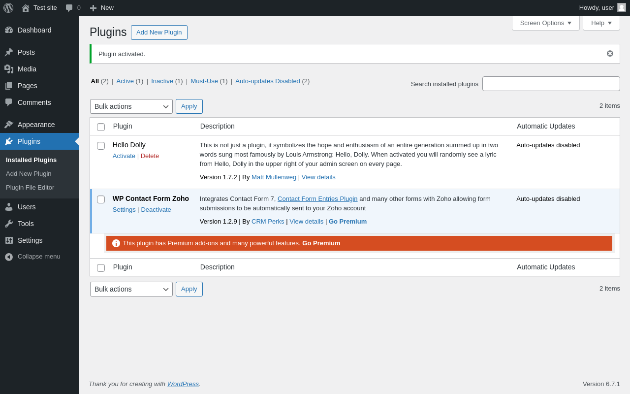This screenshot has width=630, height=394.
Task: Click the Pages icon in sidebar
Action: point(9,86)
